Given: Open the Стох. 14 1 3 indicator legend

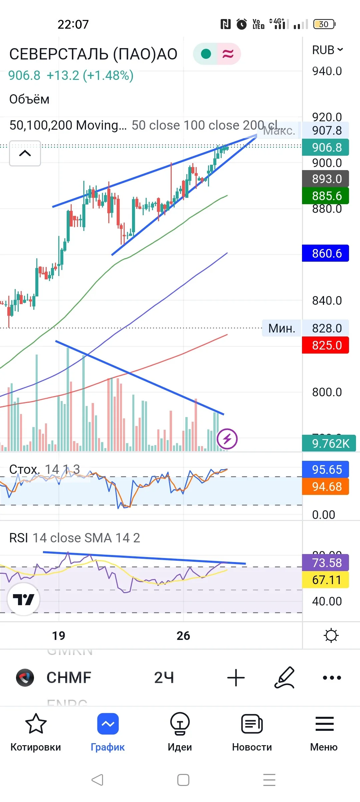Looking at the screenshot, I should [x=45, y=470].
